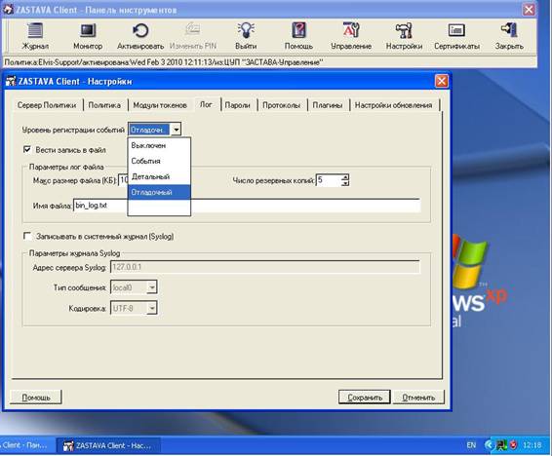The width and height of the screenshot is (552, 456).
Task: Click the Имя файла input field
Action: coord(247,206)
